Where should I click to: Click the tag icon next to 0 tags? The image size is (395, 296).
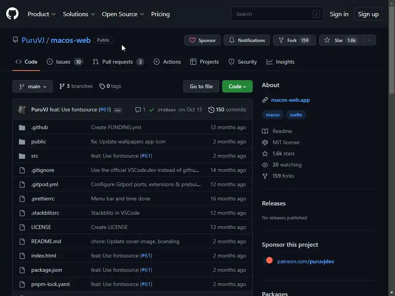coord(102,86)
